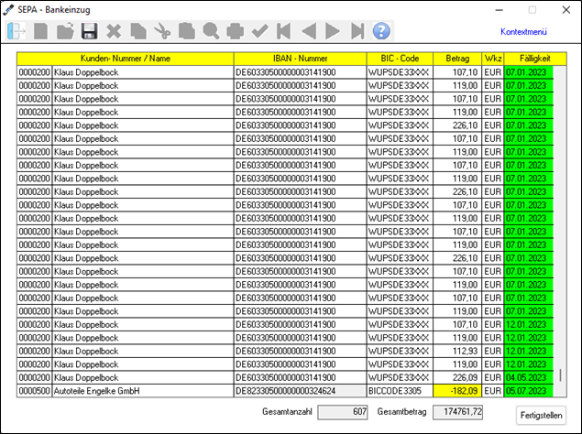
Task: Confirm with the checkmark icon
Action: pyautogui.click(x=259, y=31)
